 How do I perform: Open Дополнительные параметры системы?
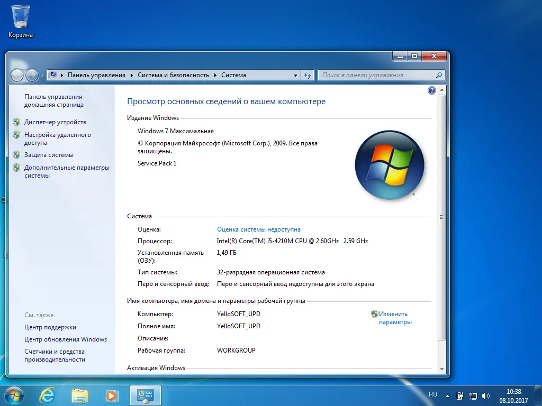coord(67,172)
